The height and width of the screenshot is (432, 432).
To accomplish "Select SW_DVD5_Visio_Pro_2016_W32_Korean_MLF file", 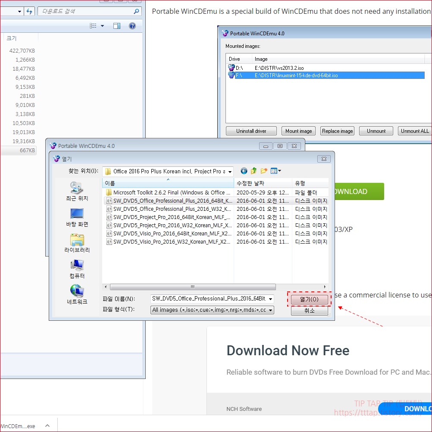I will [x=168, y=241].
